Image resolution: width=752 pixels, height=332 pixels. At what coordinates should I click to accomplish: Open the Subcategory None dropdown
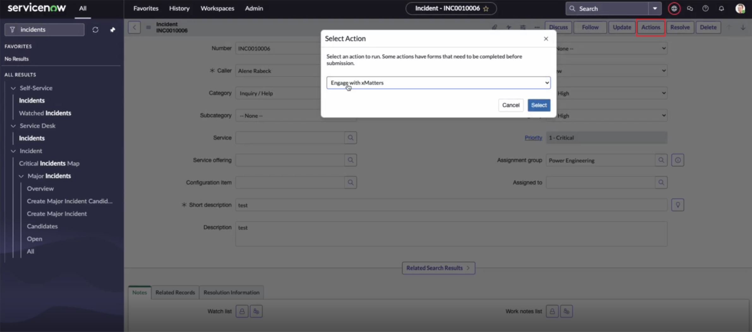click(296, 116)
